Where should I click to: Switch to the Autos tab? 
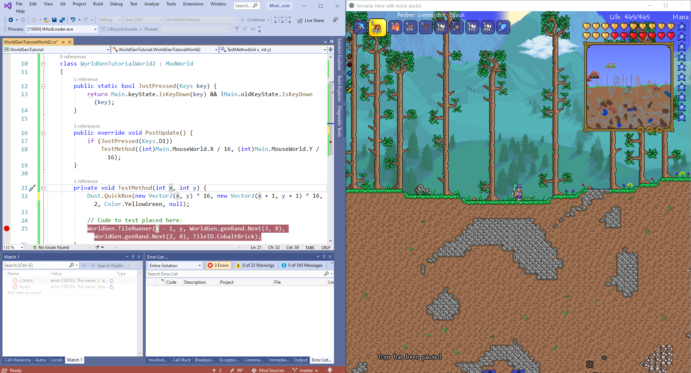(x=41, y=360)
